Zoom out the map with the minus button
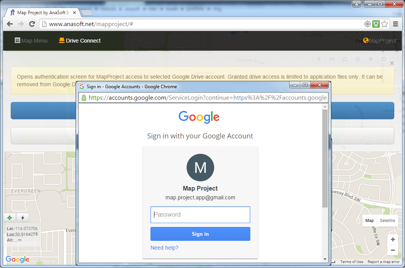The width and height of the screenshot is (405, 268). pos(393,250)
